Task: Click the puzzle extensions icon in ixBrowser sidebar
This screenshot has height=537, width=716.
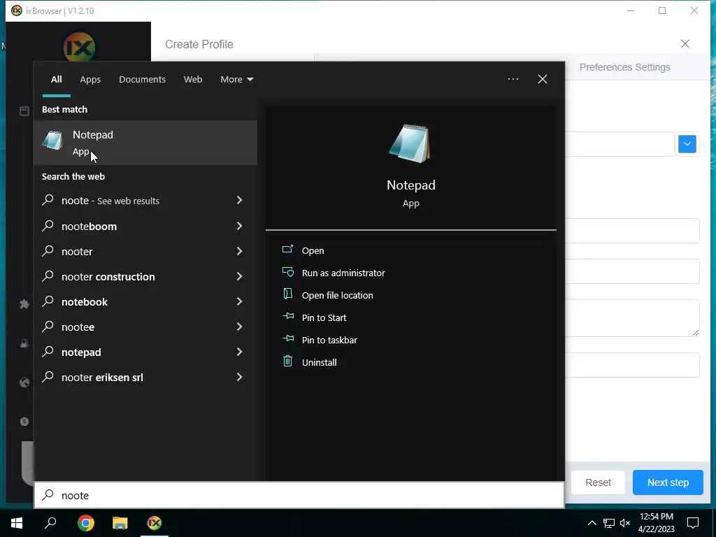Action: pyautogui.click(x=24, y=305)
